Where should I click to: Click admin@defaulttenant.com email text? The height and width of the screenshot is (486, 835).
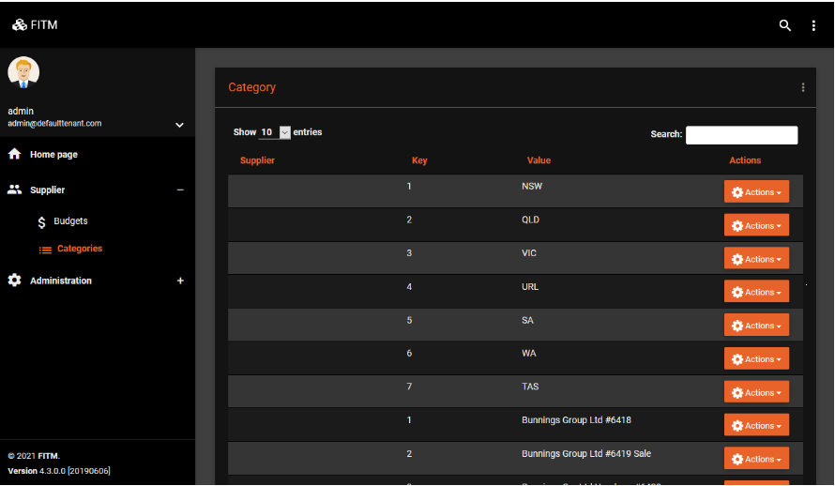click(x=54, y=124)
